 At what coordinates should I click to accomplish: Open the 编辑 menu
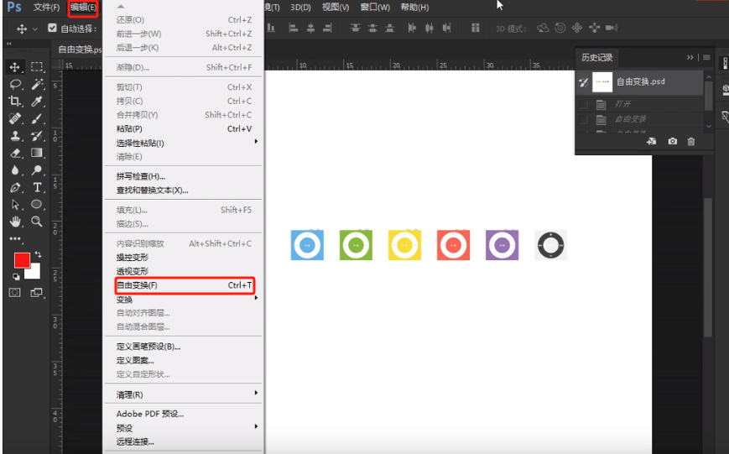coord(83,8)
